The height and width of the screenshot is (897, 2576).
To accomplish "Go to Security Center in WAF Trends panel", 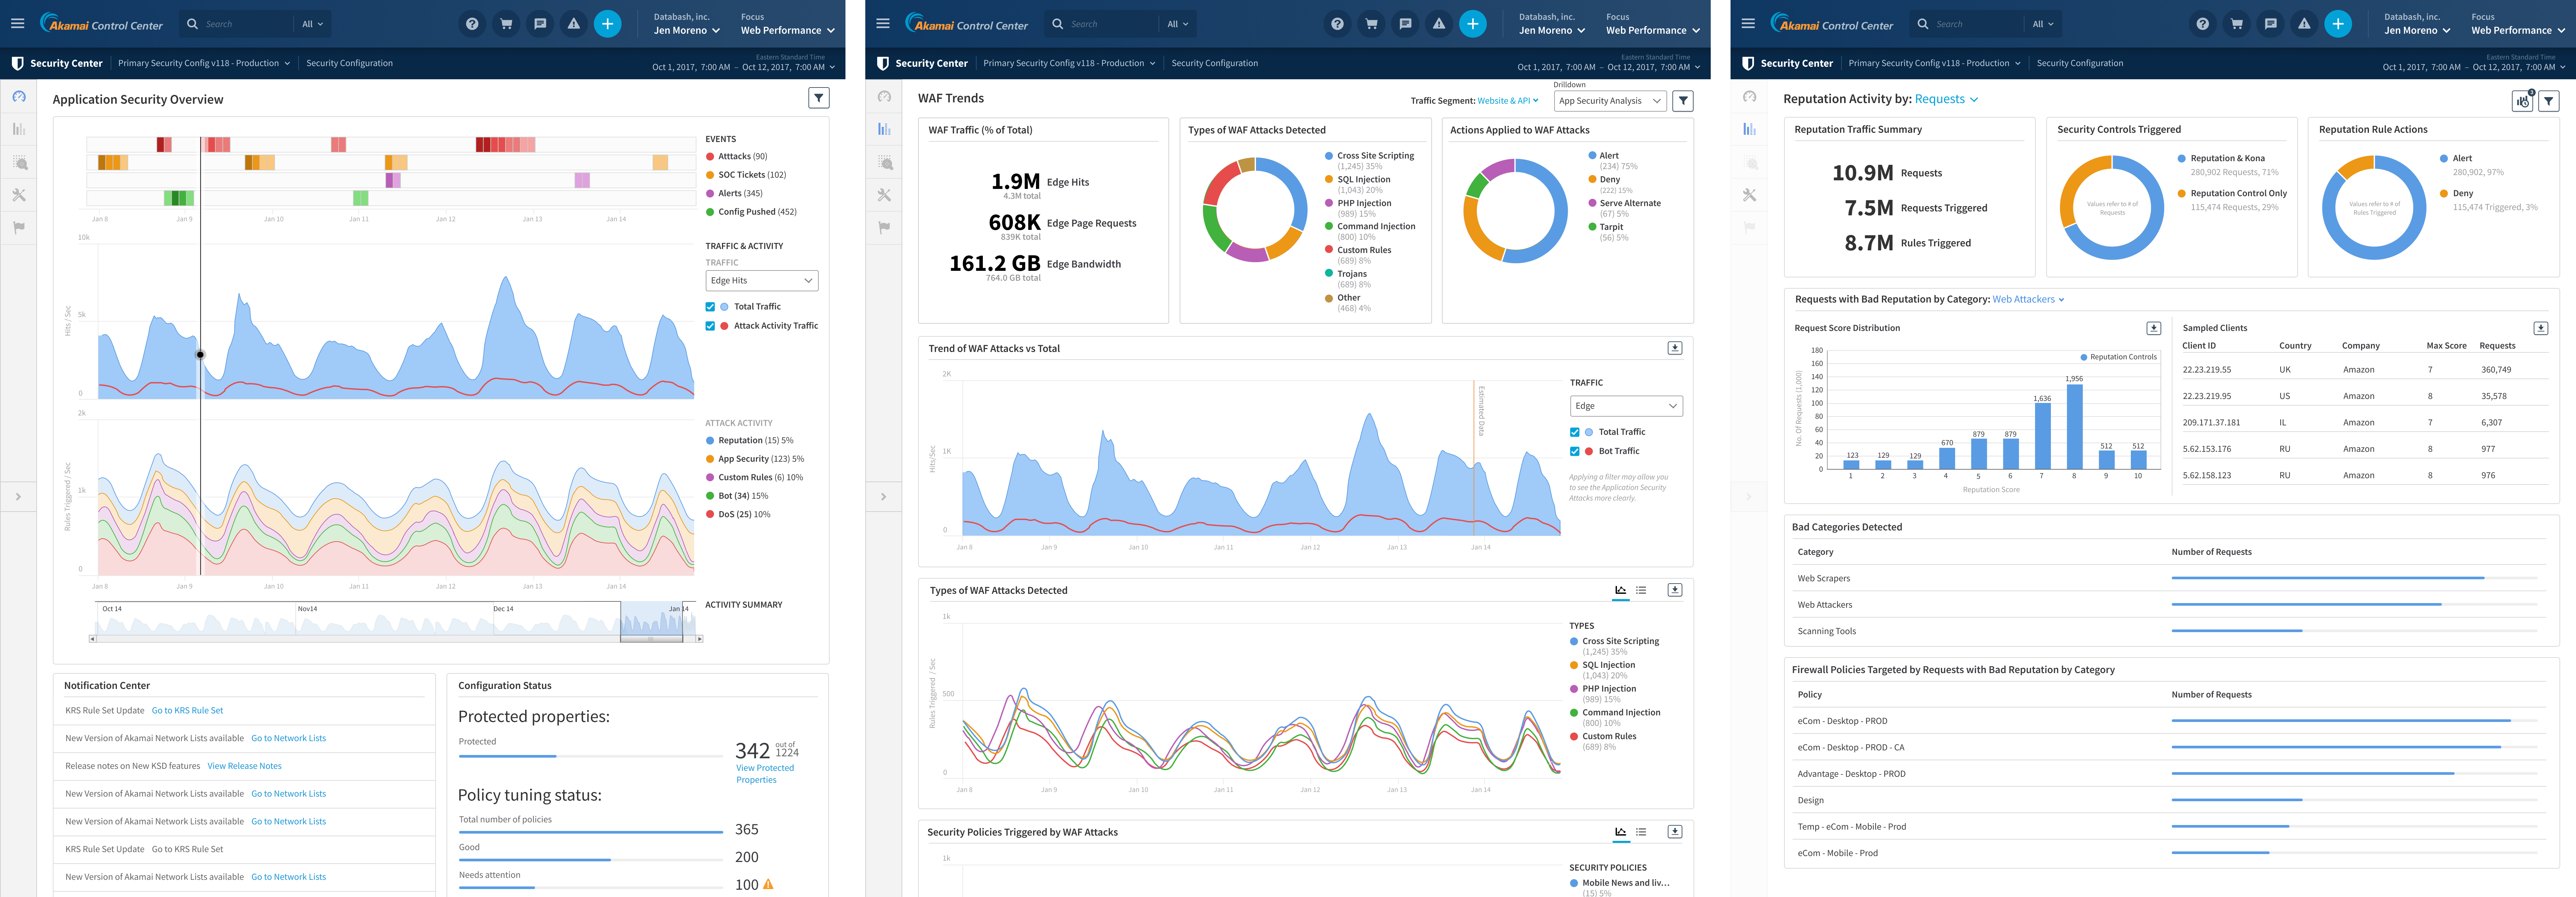I will (x=922, y=63).
